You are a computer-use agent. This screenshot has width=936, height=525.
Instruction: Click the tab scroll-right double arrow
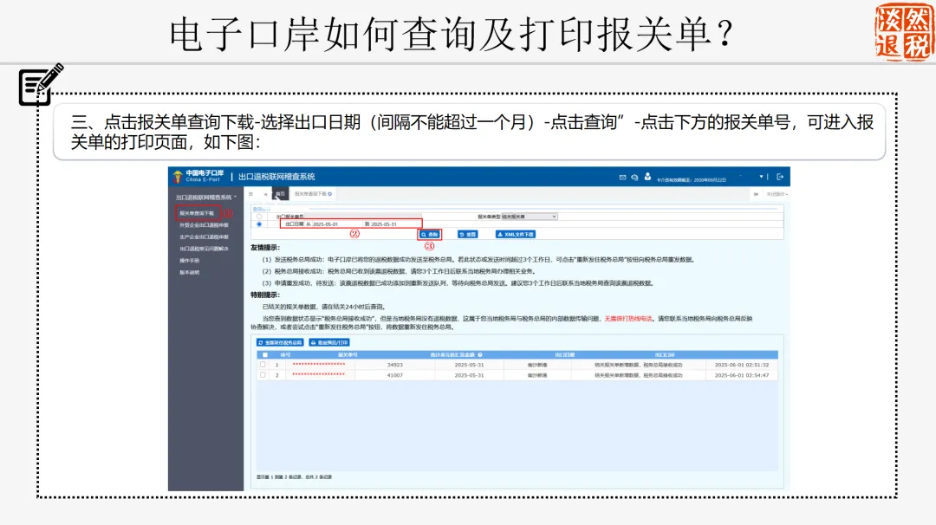pos(756,194)
